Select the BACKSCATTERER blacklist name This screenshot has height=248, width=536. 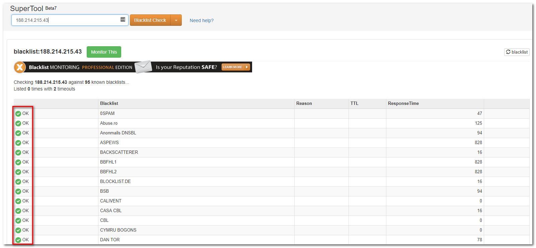(x=119, y=152)
